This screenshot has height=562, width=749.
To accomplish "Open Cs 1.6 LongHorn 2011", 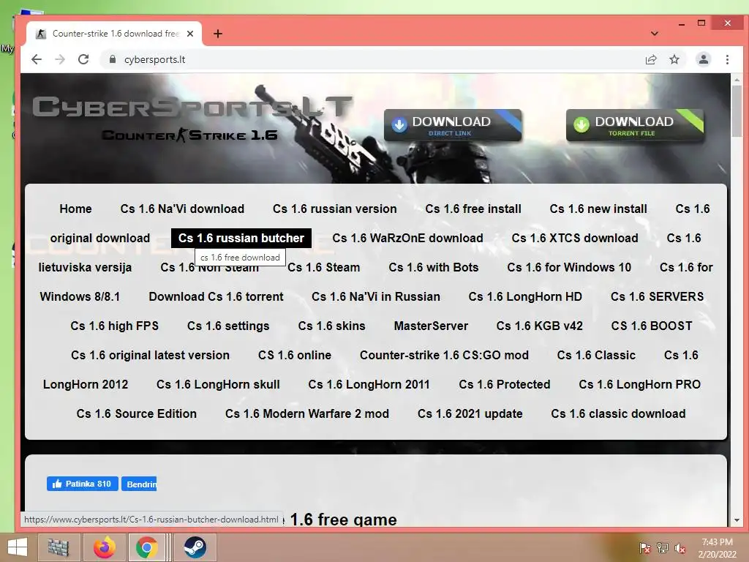I will pyautogui.click(x=369, y=384).
